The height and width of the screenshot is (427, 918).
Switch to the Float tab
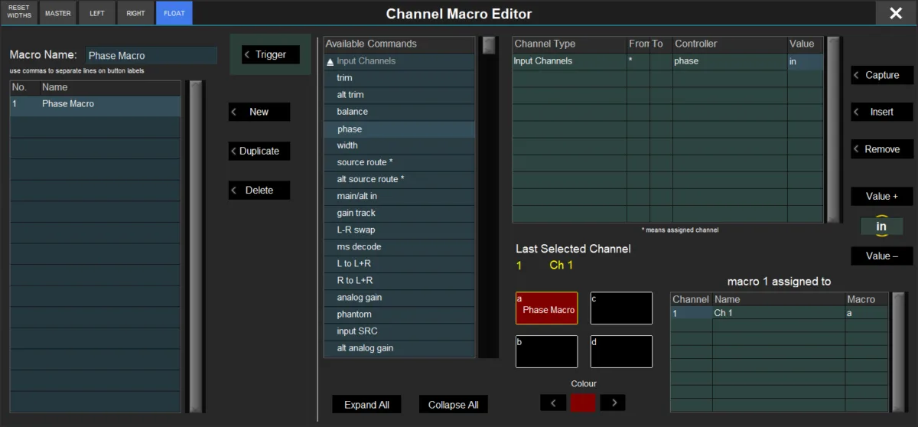174,13
